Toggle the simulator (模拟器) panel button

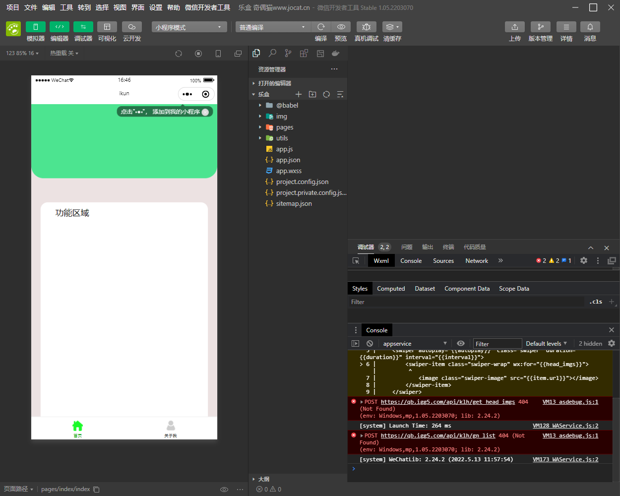(x=36, y=27)
